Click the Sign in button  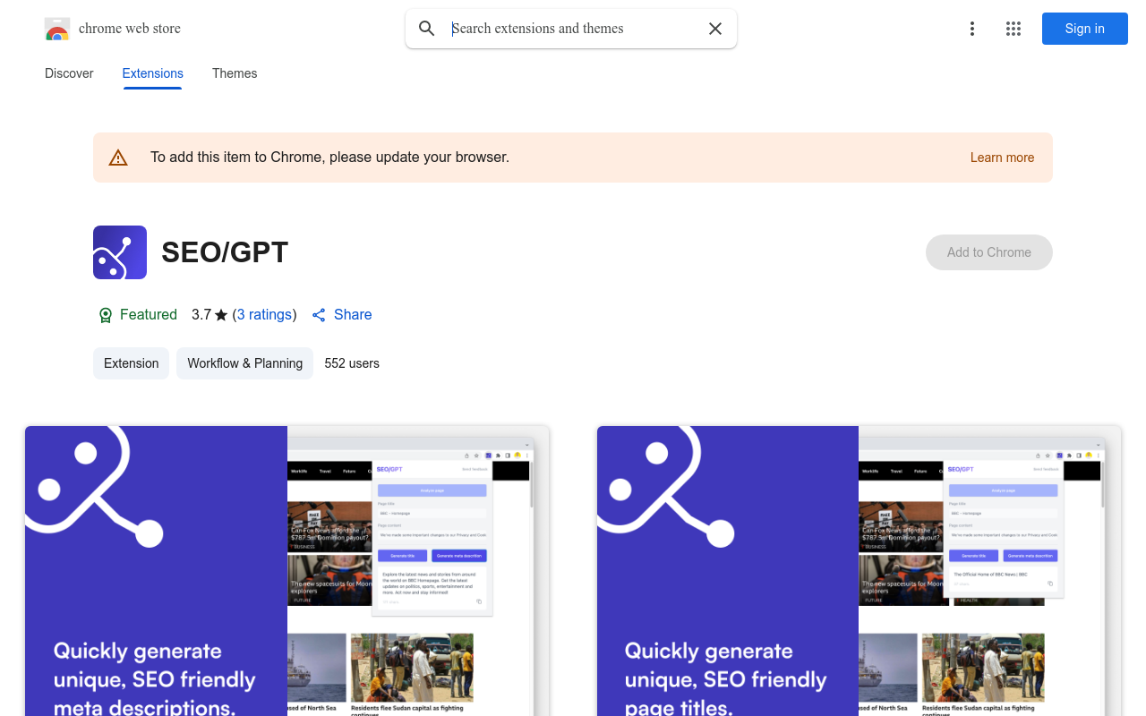1084,29
